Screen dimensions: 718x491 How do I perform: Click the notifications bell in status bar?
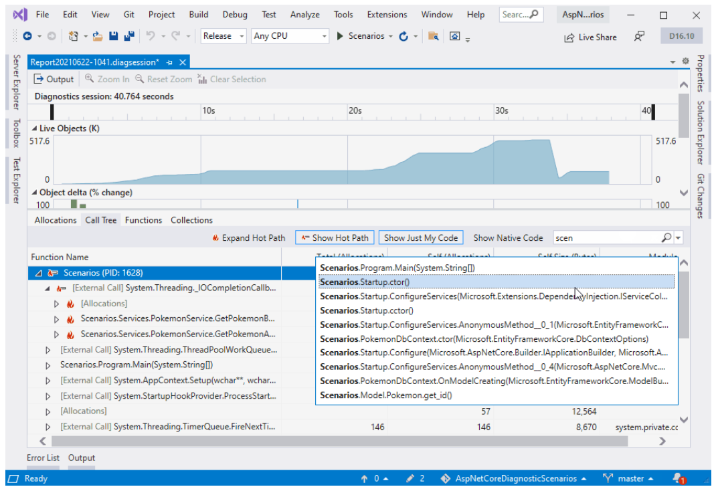[679, 478]
